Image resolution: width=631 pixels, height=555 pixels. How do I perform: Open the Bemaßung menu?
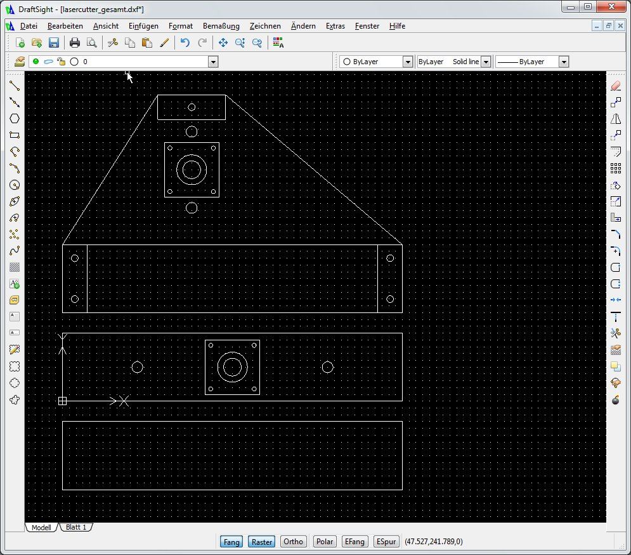tap(221, 26)
